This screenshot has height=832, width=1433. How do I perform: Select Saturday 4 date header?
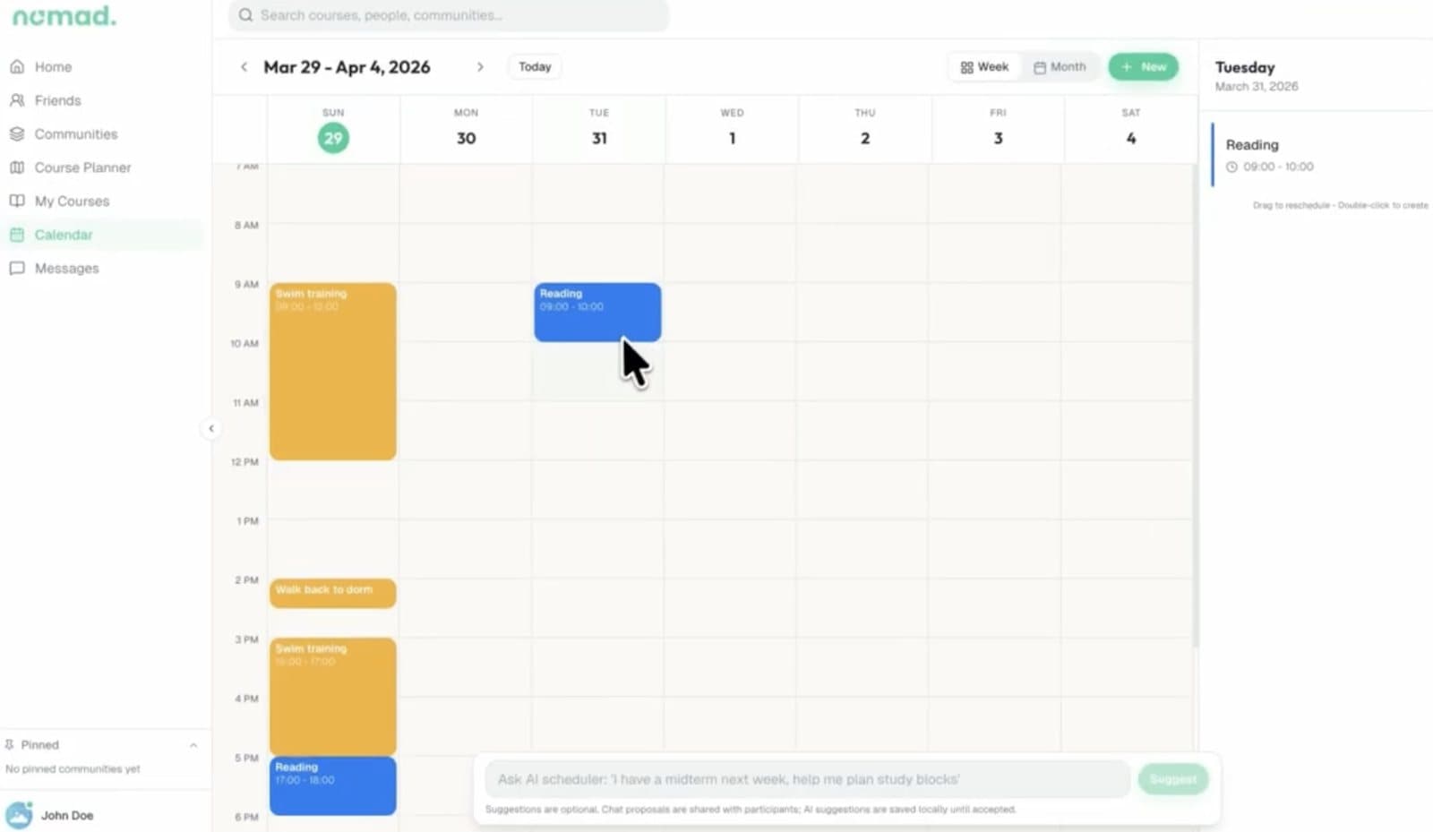click(1131, 130)
